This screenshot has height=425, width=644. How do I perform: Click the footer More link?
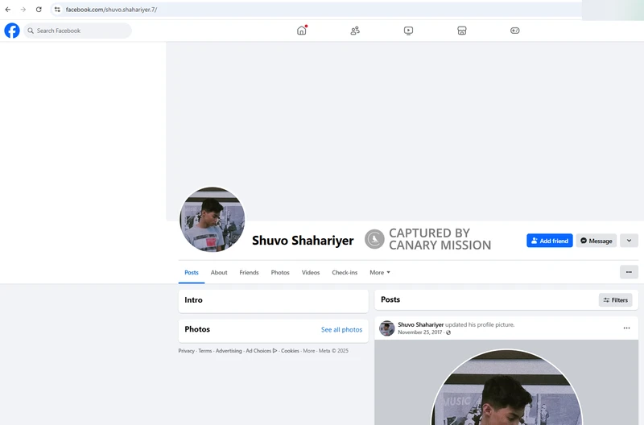(309, 351)
